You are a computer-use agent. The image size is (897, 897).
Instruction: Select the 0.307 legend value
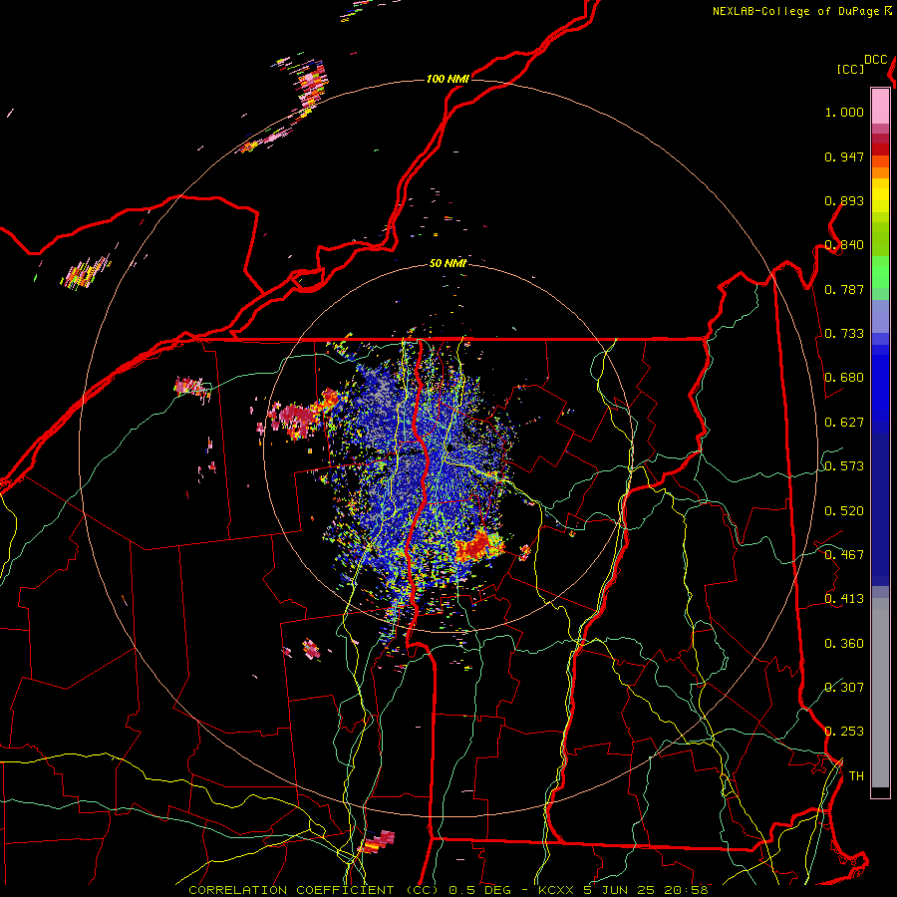[844, 687]
